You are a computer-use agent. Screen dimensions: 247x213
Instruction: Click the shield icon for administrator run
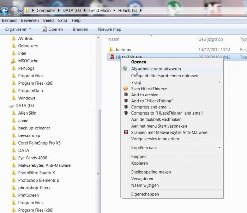125,69
